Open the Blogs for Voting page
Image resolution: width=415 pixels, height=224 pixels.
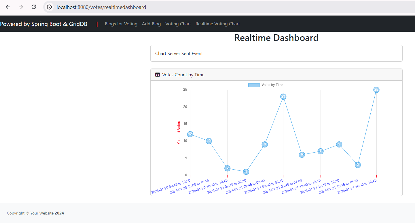[121, 24]
